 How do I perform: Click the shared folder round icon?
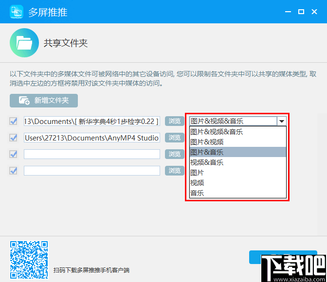click(24, 43)
